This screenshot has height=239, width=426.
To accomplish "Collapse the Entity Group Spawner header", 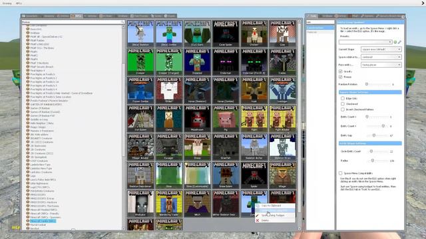I will pyautogui.click(x=370, y=22).
